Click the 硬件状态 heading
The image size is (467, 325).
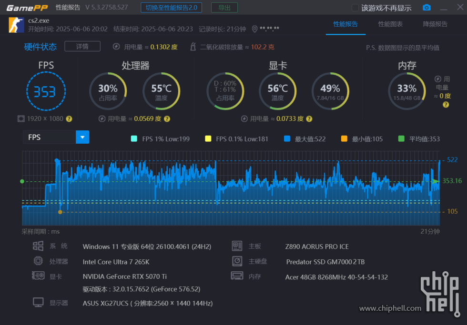point(40,47)
